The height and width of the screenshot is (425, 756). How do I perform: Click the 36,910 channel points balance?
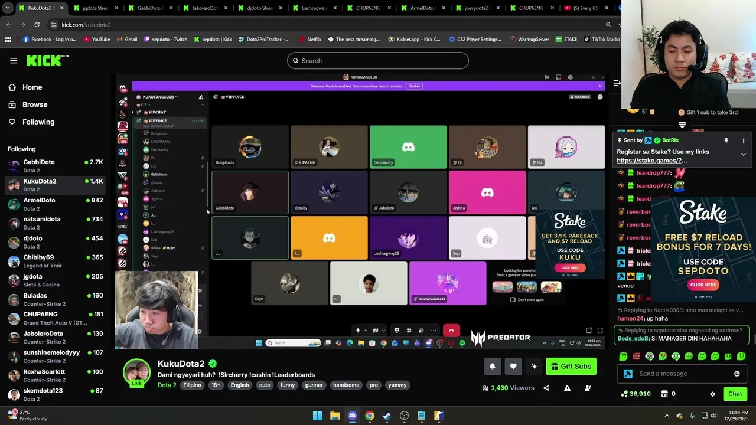(636, 394)
